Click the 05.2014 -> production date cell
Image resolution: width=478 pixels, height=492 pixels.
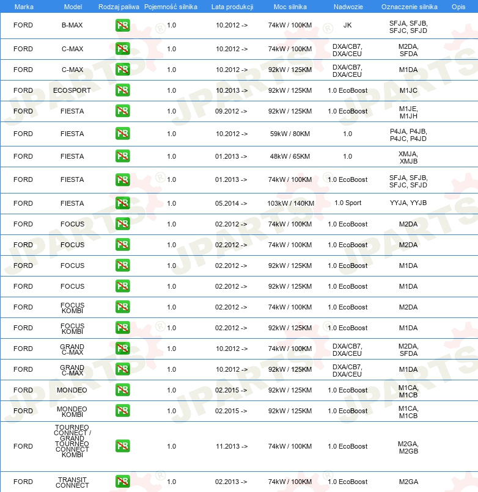tap(231, 203)
